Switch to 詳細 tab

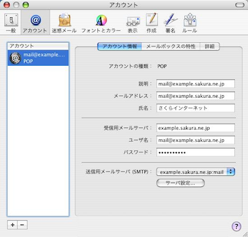(x=210, y=46)
